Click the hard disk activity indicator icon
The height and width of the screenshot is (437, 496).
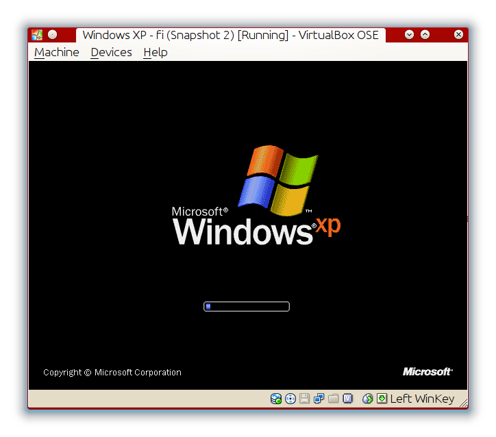(x=276, y=399)
